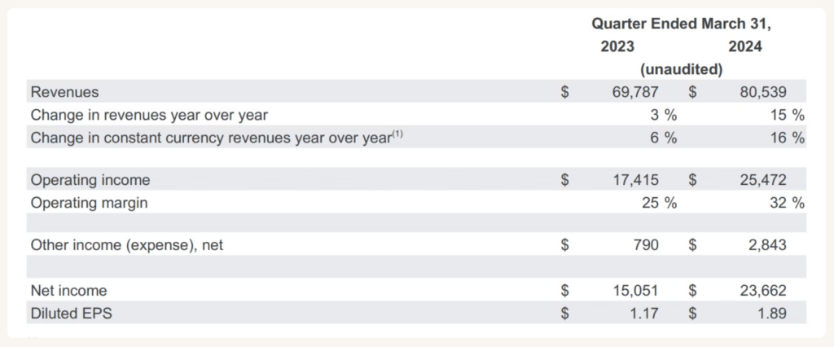Click Change in revenues year over year label
The width and height of the screenshot is (834, 347).
point(150,115)
